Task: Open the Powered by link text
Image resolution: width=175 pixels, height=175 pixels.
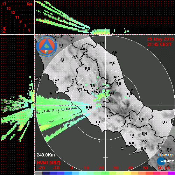Action: pos(165,155)
